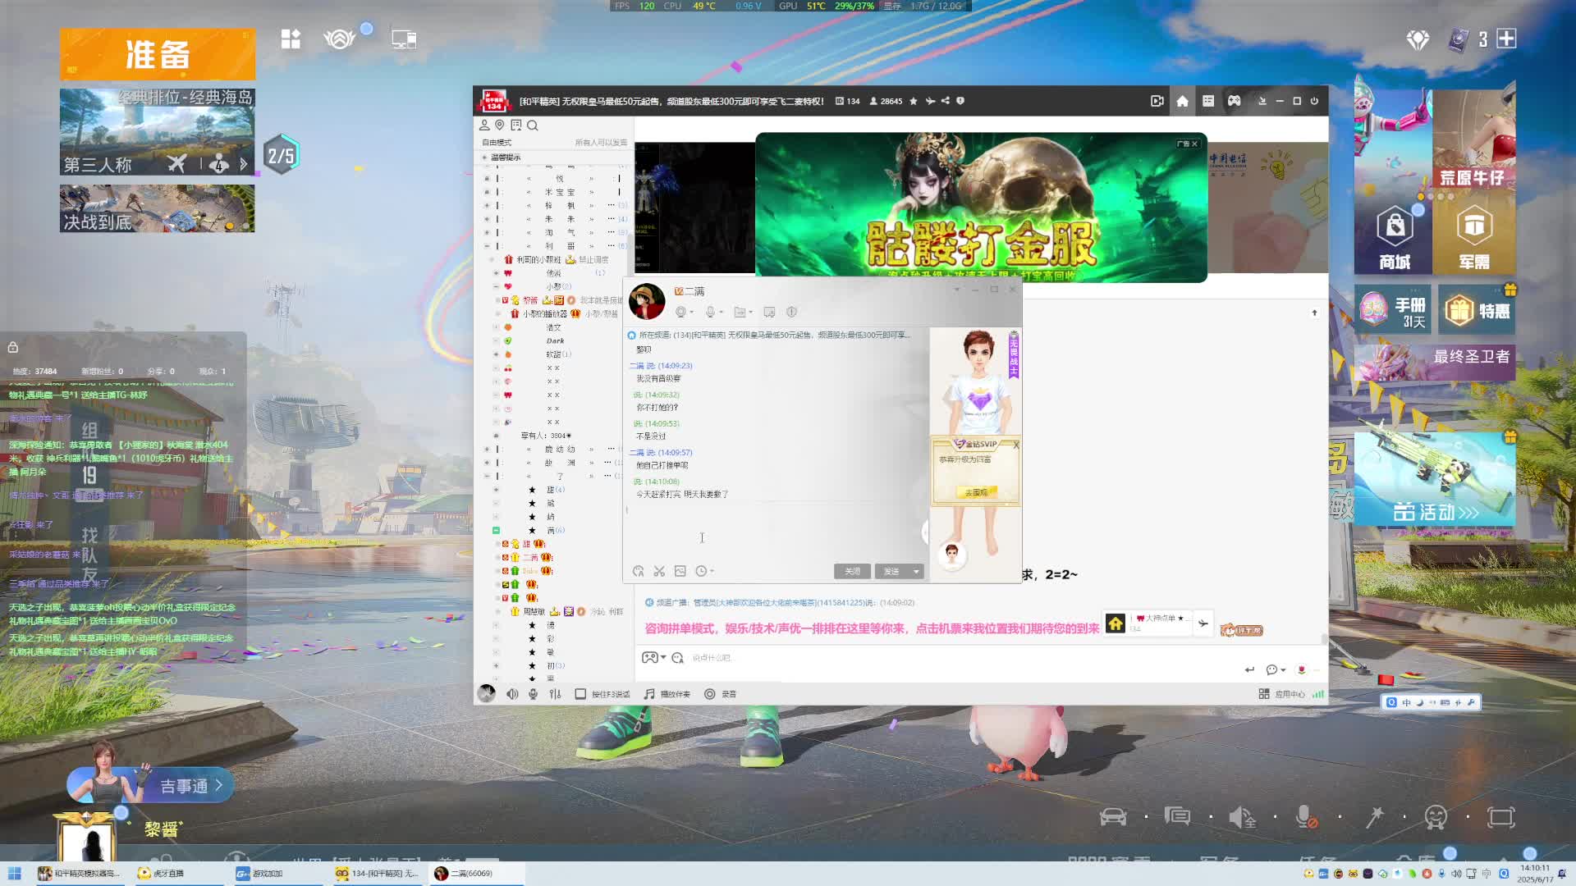
Task: Open the in-game chat message icon
Action: pyautogui.click(x=1177, y=816)
